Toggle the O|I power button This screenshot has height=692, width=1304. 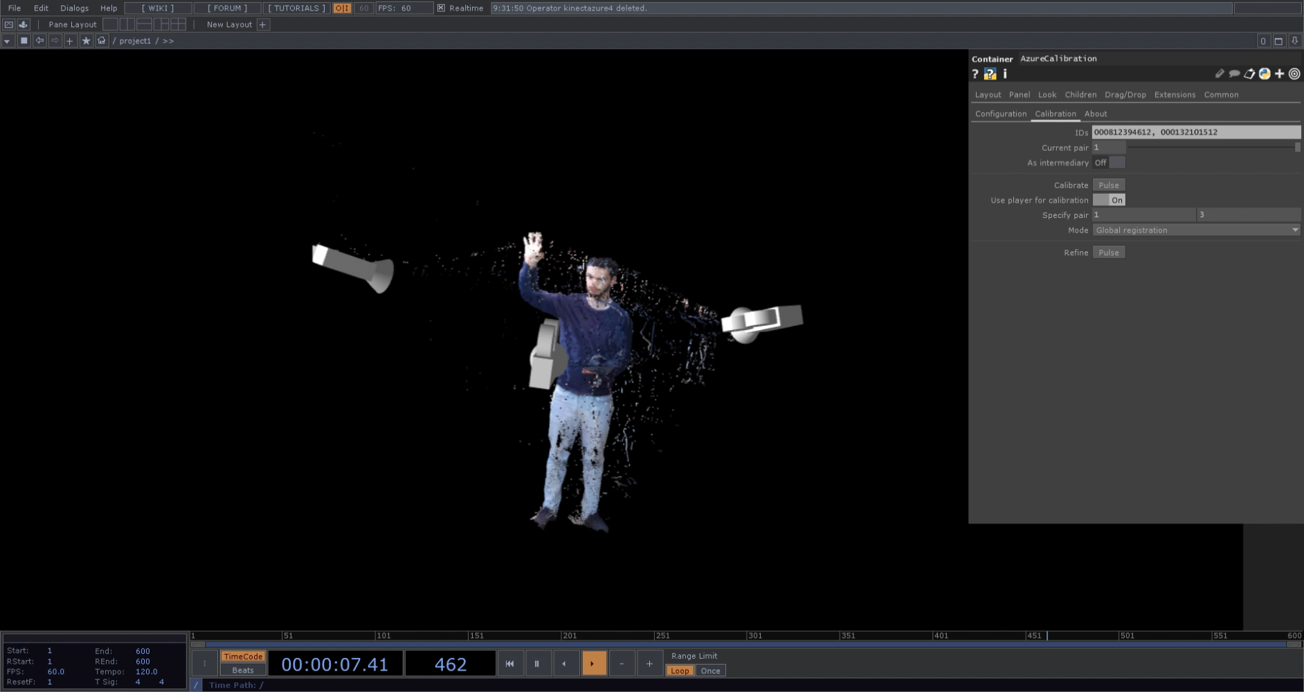tap(342, 8)
